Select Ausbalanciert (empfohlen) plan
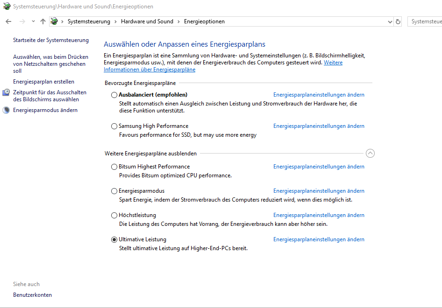Image resolution: width=442 pixels, height=308 pixels. click(114, 95)
